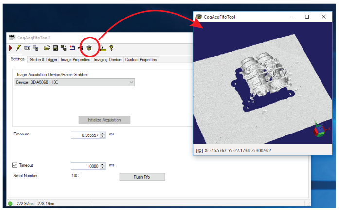Click the Serial Number: label
This screenshot has width=339, height=210.
click(26, 176)
